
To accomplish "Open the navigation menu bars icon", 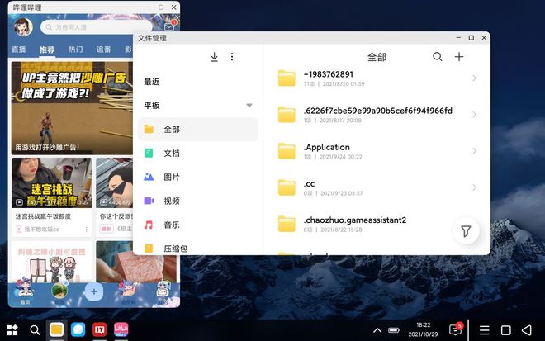I will pos(484,330).
